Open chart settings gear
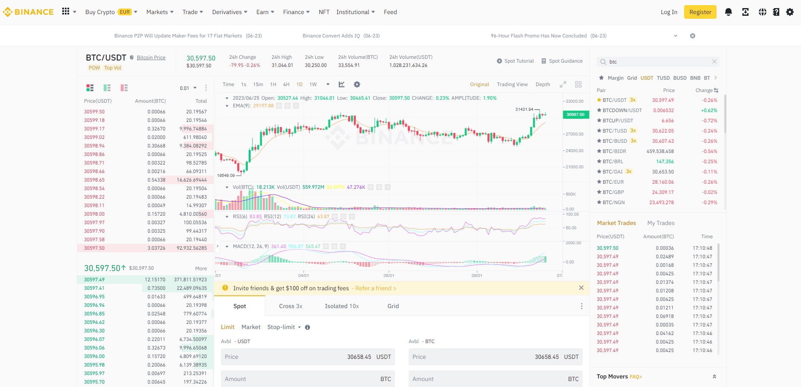Viewport: 801px width, 387px height. [x=357, y=84]
